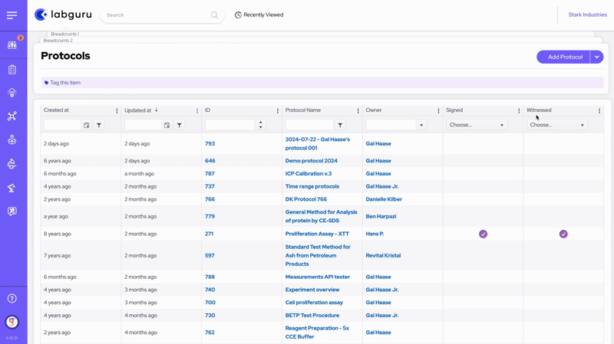Open the Owner filter dropdown
The image size is (614, 344).
tap(421, 125)
